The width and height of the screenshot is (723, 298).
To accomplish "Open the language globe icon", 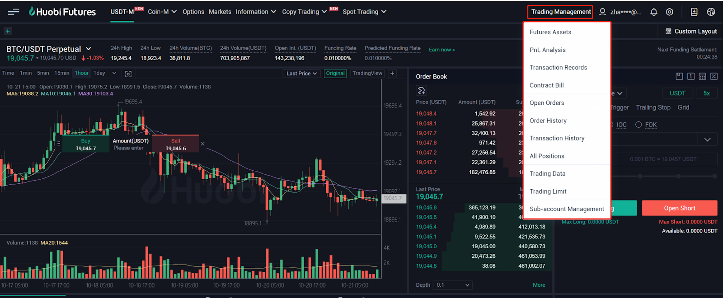I will pos(711,12).
